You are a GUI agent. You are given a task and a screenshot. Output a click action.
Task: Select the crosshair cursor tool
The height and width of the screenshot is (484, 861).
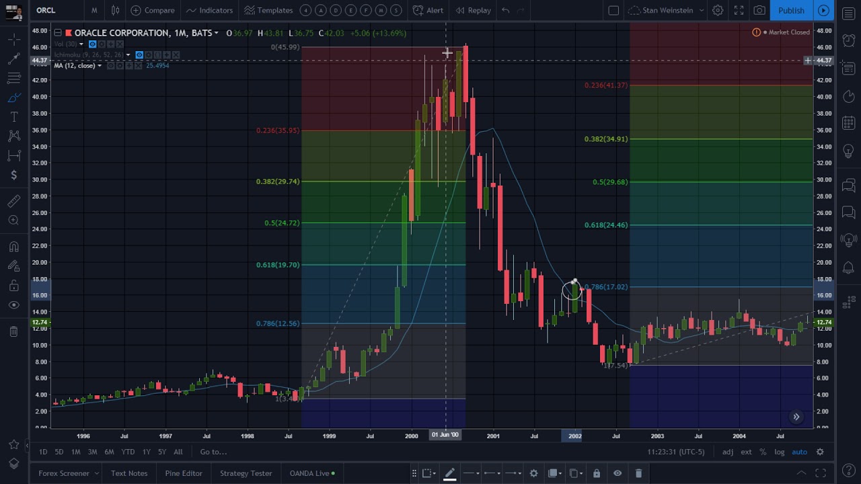(x=13, y=40)
